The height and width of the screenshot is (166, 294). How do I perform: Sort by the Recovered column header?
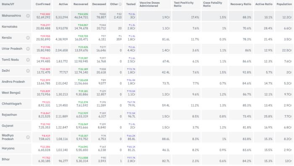point(80,5)
